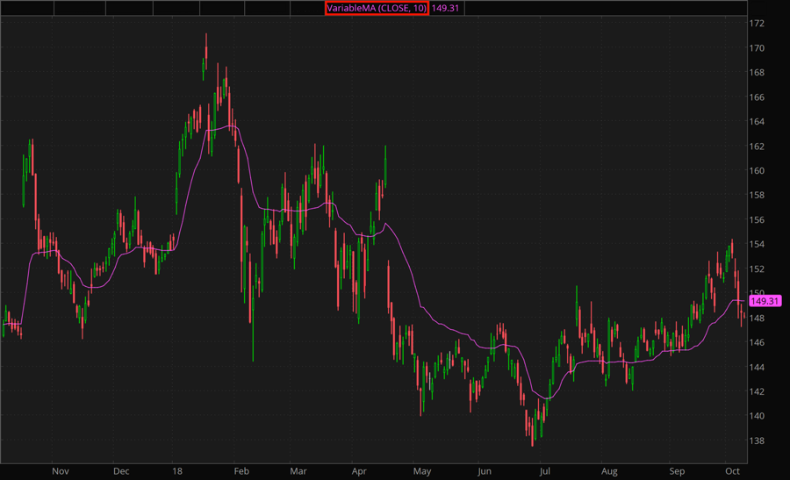The height and width of the screenshot is (480, 790).
Task: Pick the Feb label on the time axis
Action: 241,471
